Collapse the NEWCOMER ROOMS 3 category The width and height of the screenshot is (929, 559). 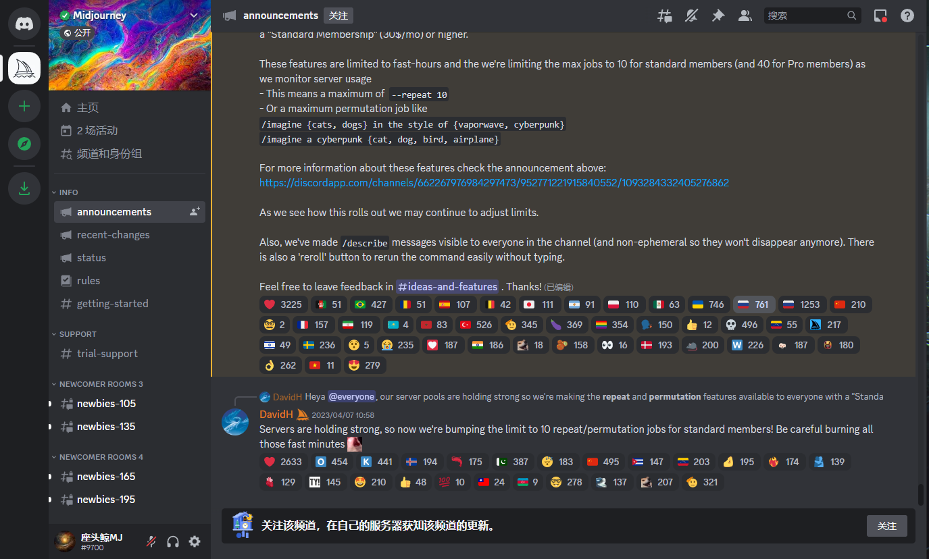pyautogui.click(x=97, y=384)
